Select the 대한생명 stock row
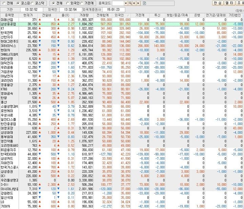The image size is (244, 209). (121, 59)
